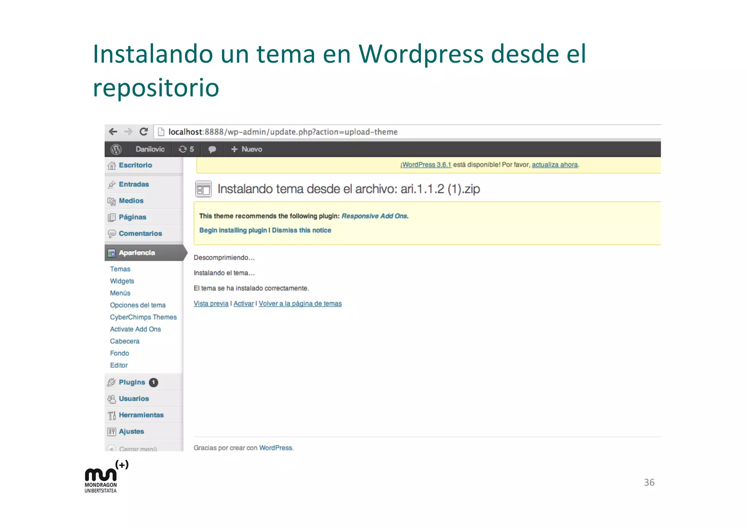747x528 pixels.
Task: Click the browser forward arrow
Action: (x=128, y=132)
